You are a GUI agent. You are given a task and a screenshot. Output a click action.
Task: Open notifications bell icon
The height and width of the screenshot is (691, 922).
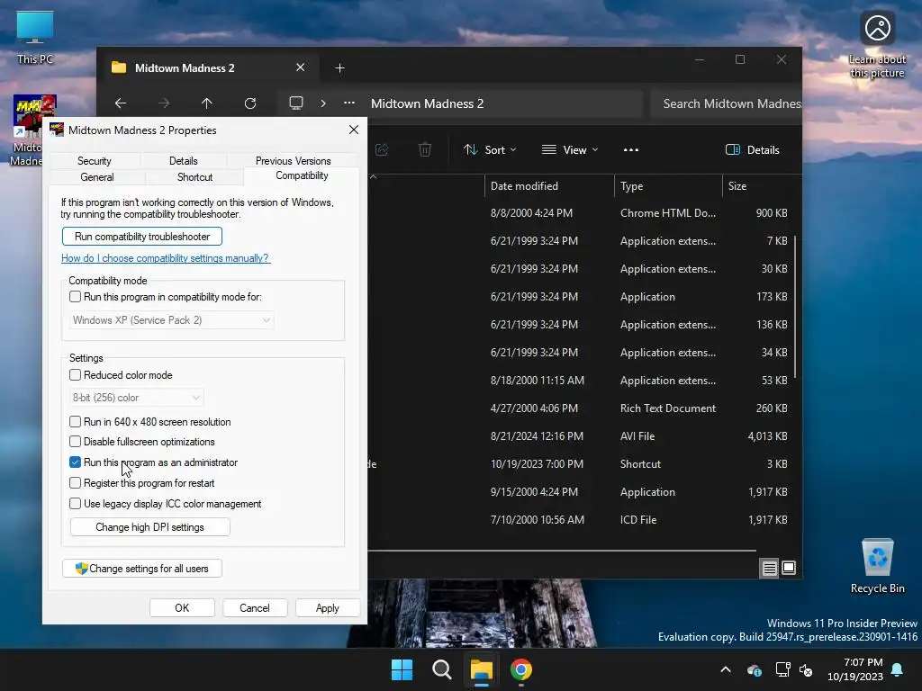click(x=898, y=669)
